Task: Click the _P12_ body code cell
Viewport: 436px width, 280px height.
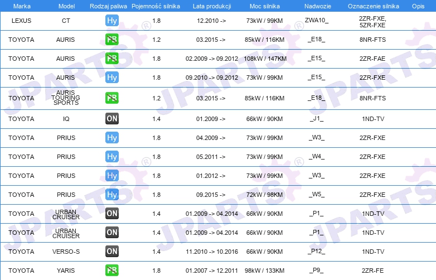Action: pyautogui.click(x=317, y=252)
